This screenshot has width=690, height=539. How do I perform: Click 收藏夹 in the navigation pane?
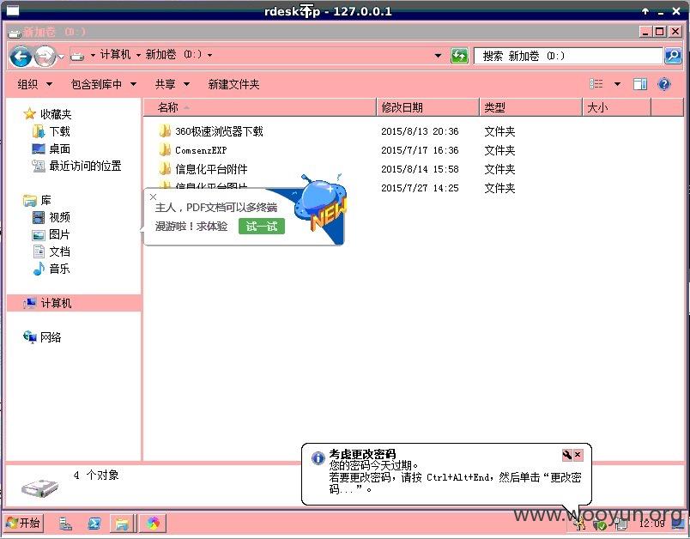47,114
